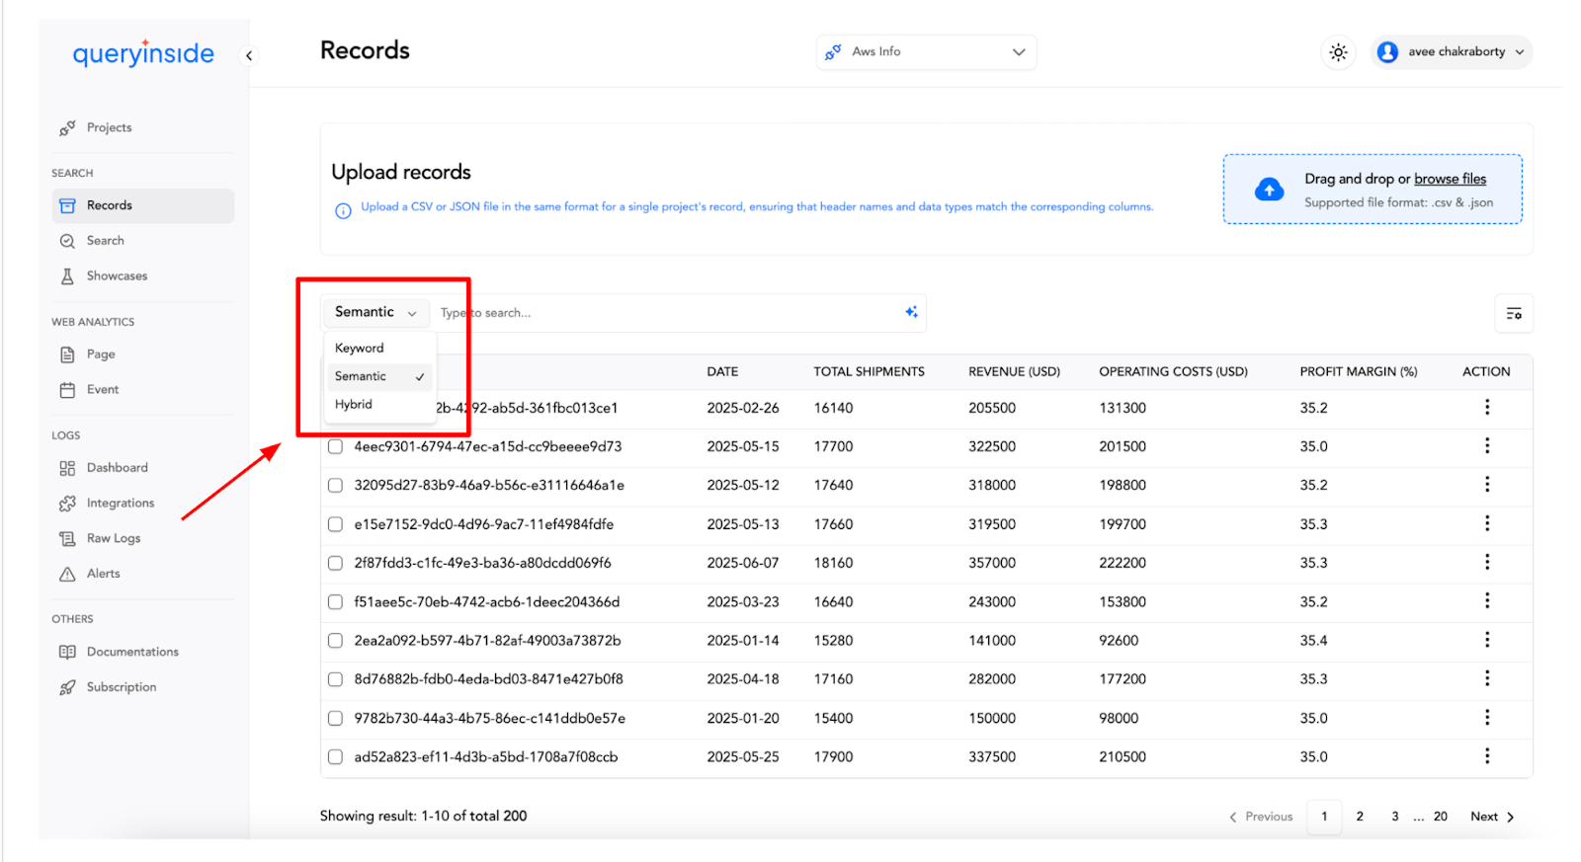Select checkbox for record ad52a823
The width and height of the screenshot is (1581, 862).
(x=335, y=757)
